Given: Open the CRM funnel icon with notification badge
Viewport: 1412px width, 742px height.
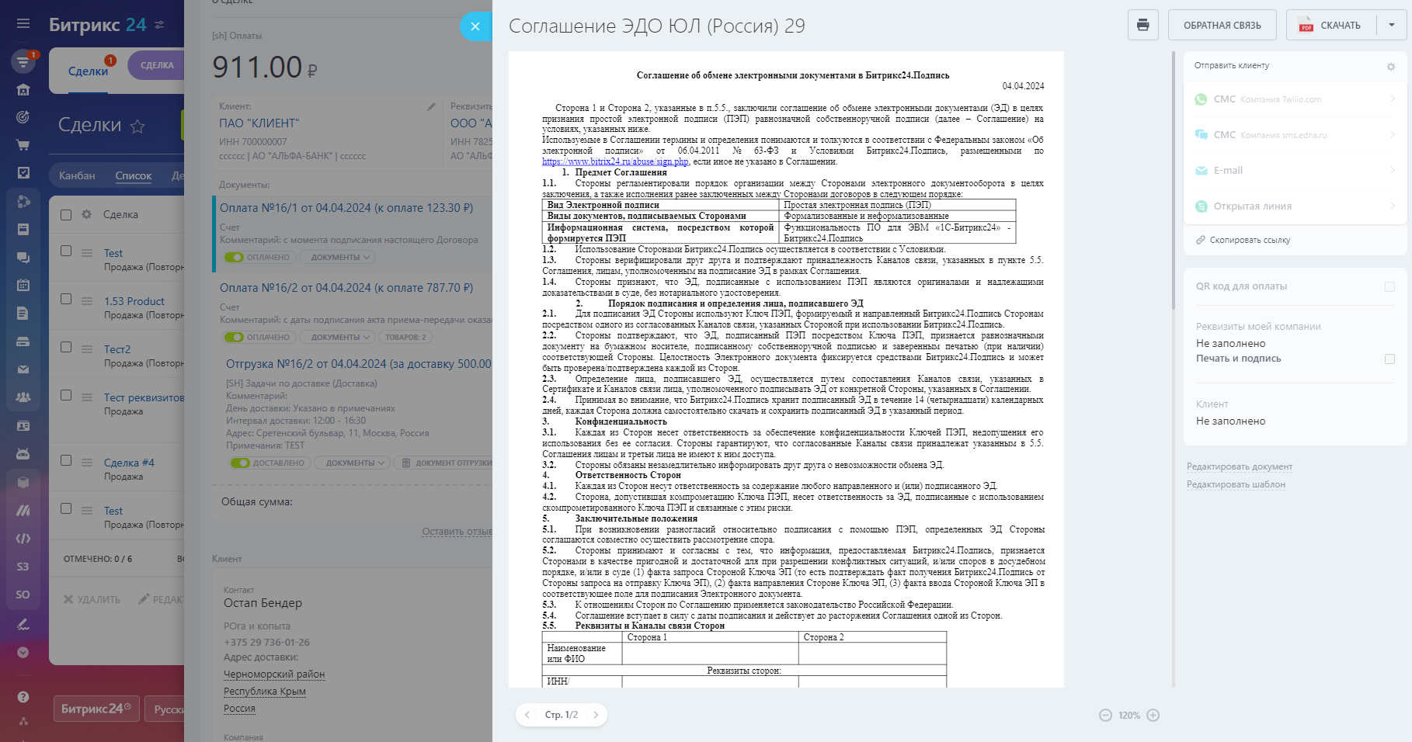Looking at the screenshot, I should [x=23, y=61].
